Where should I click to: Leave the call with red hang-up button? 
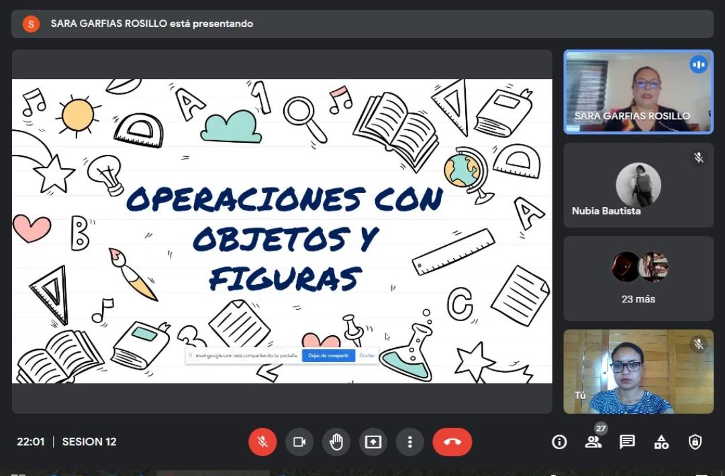click(x=452, y=442)
